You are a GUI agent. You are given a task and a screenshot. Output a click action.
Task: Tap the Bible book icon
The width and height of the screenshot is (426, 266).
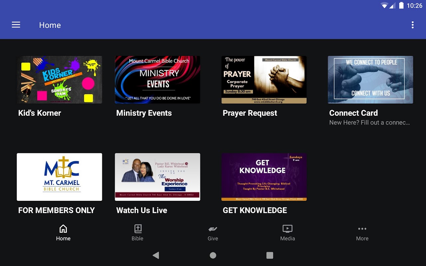138,229
